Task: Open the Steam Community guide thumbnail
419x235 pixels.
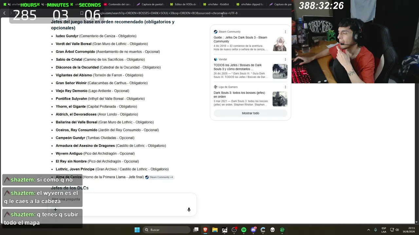Action: (x=280, y=44)
